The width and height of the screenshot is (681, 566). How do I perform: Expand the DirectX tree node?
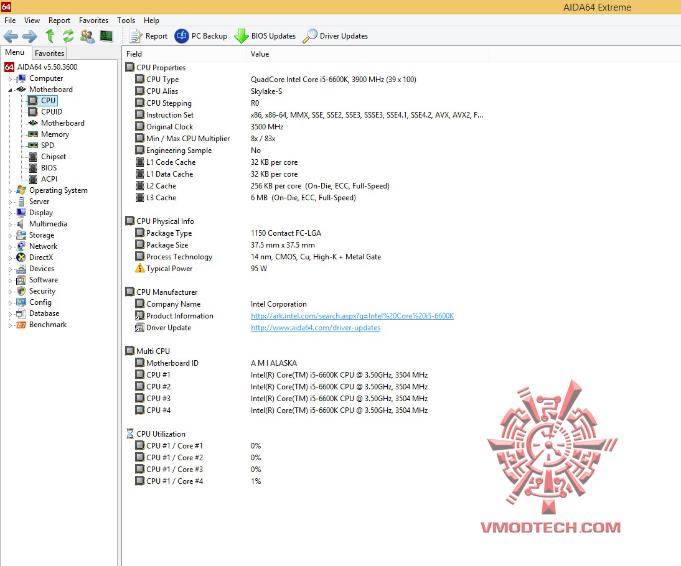click(10, 258)
